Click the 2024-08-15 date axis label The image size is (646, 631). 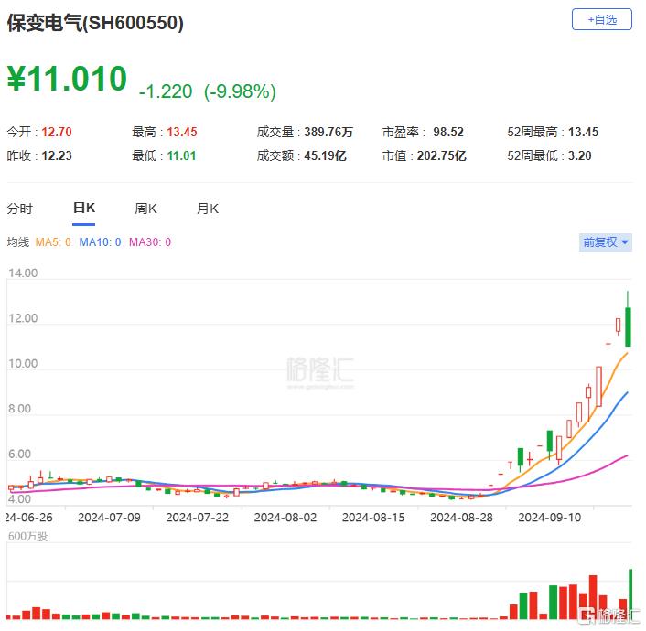tap(373, 518)
